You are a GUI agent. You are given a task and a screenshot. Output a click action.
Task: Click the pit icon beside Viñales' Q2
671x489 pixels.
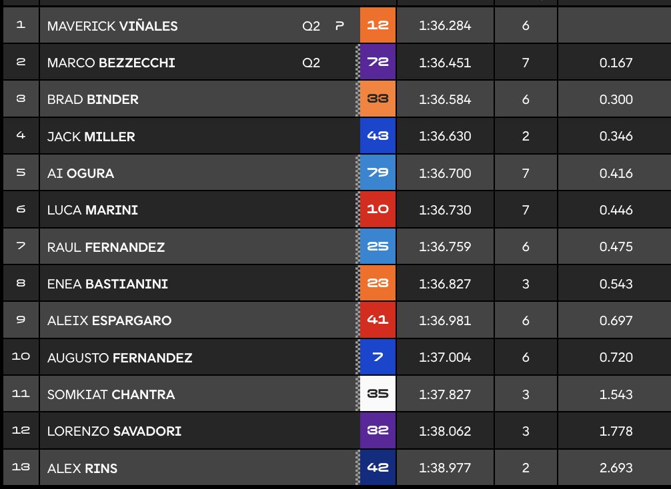[x=340, y=26]
